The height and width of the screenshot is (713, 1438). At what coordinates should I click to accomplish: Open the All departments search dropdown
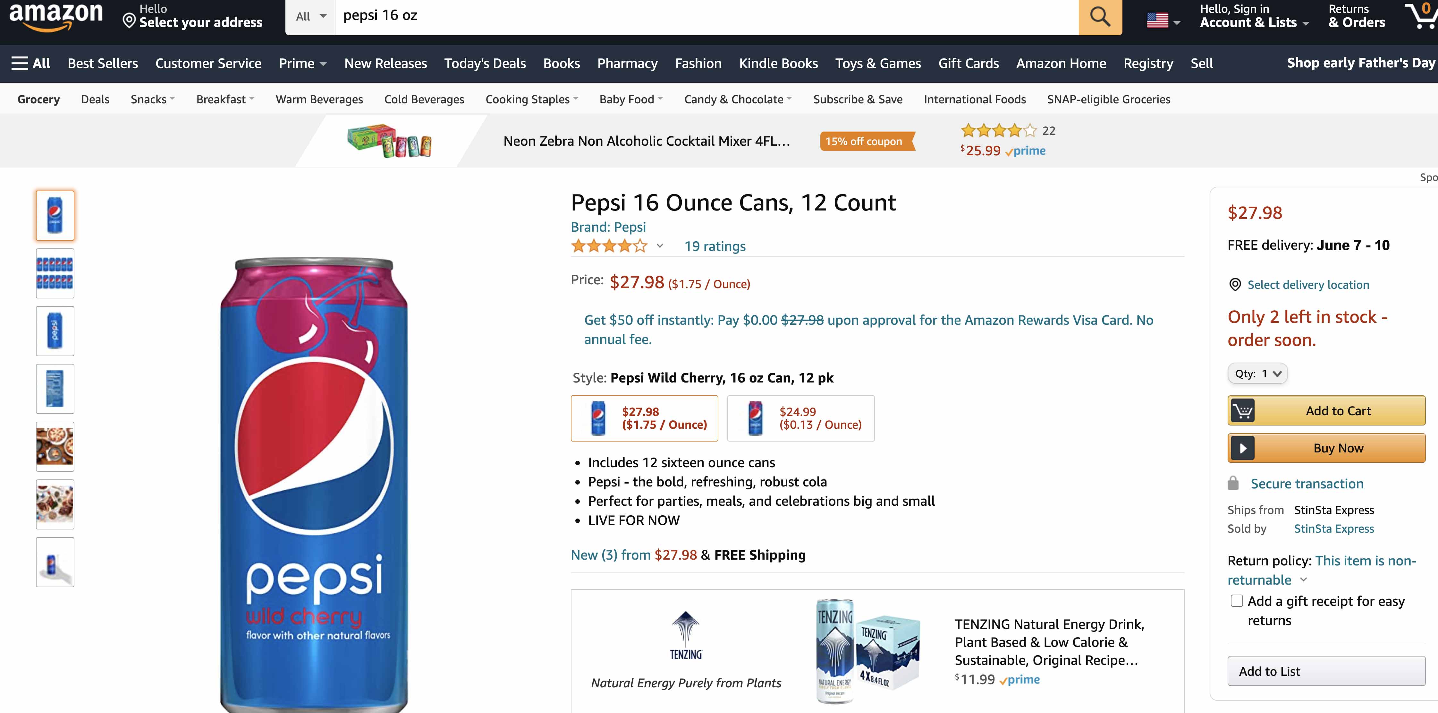point(310,17)
